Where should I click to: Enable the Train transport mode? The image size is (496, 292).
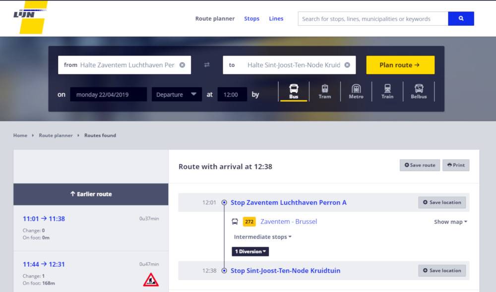point(387,91)
